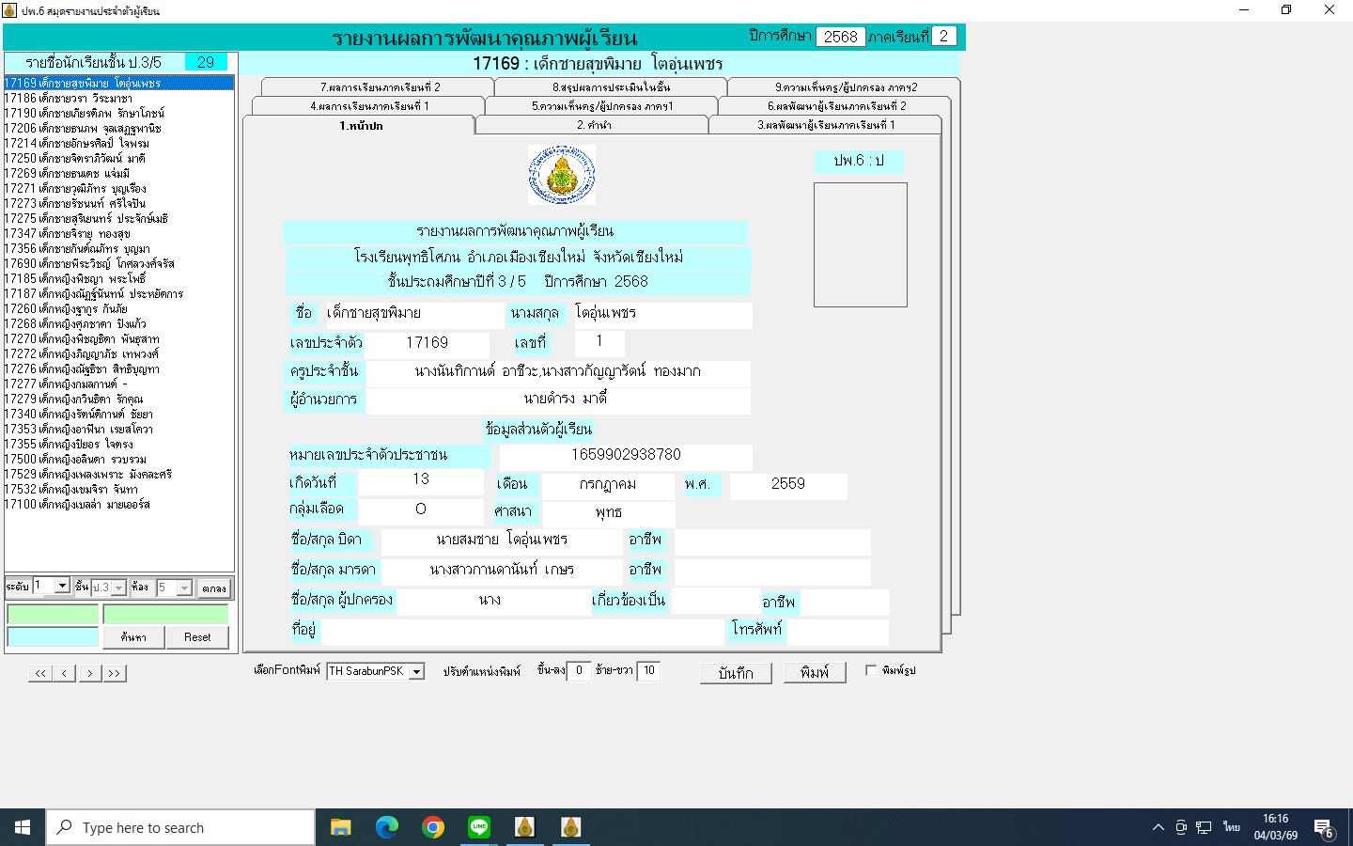1353x846 pixels.
Task: Go to the first student record
Action: click(40, 673)
